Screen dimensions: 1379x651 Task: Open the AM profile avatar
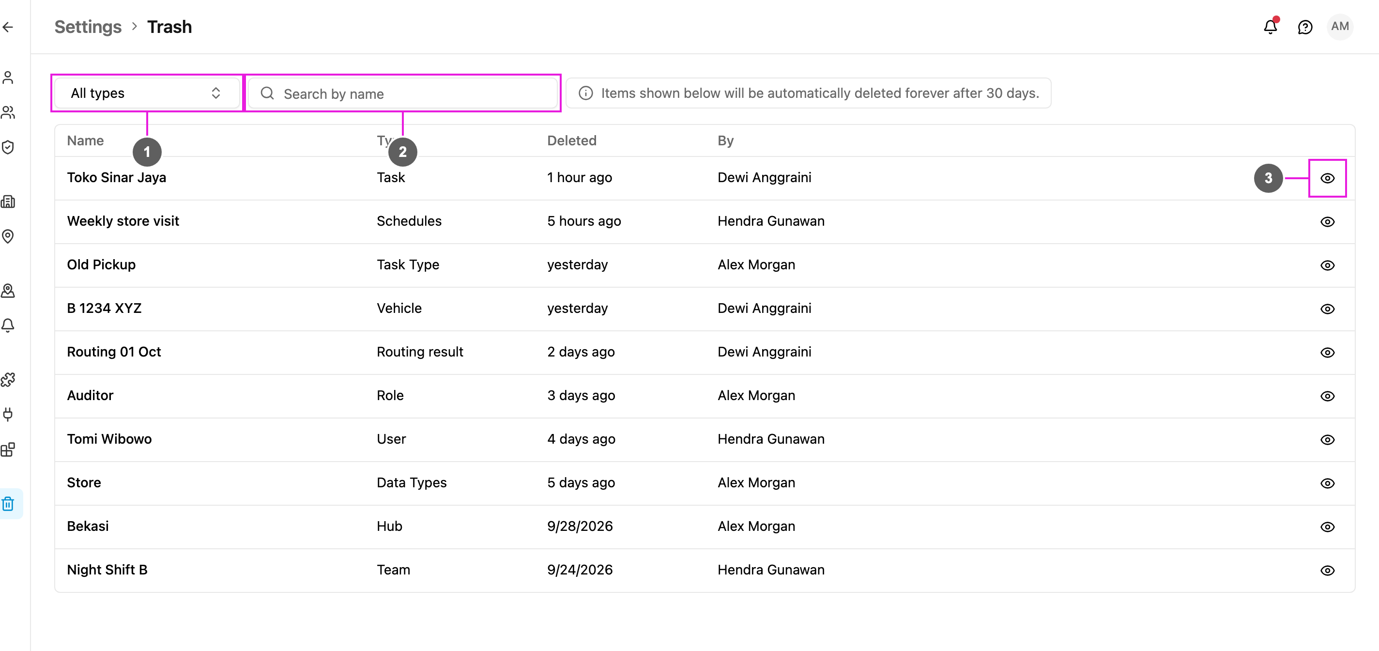click(1340, 27)
